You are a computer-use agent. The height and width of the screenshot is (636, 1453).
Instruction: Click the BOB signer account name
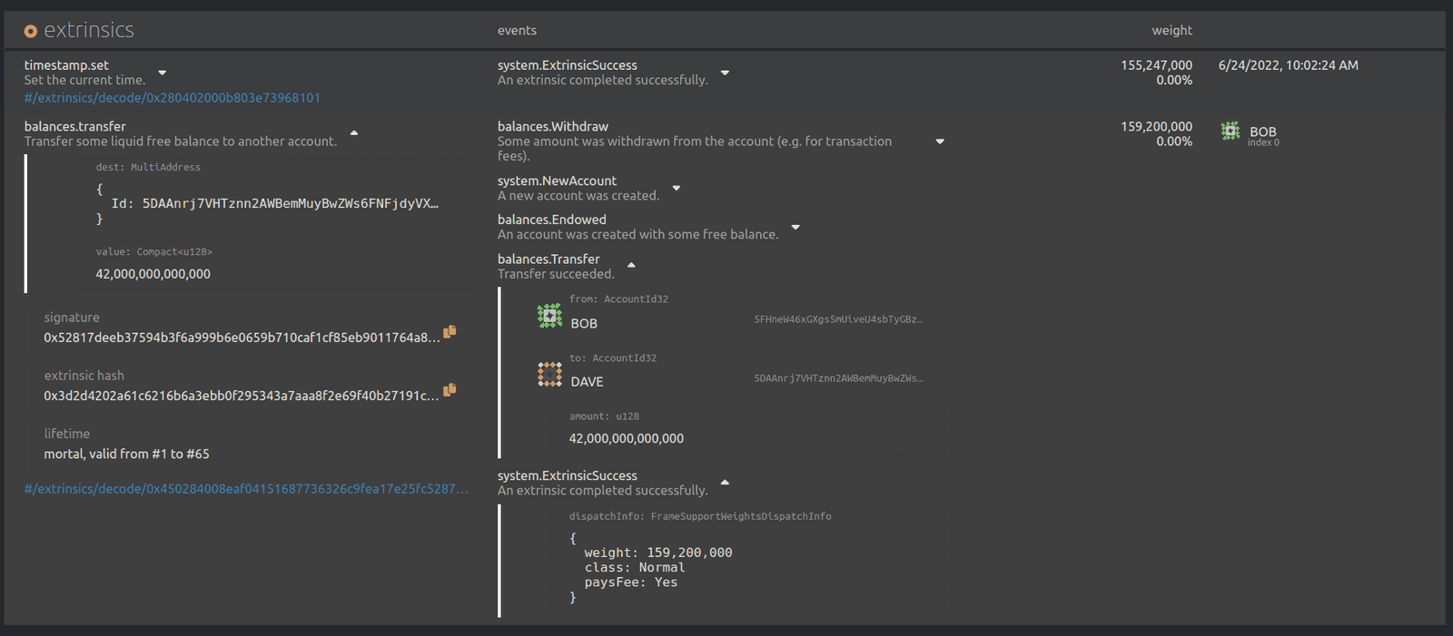pyautogui.click(x=1262, y=132)
